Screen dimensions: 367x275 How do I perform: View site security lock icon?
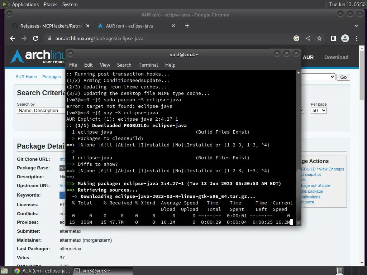(x=49, y=38)
